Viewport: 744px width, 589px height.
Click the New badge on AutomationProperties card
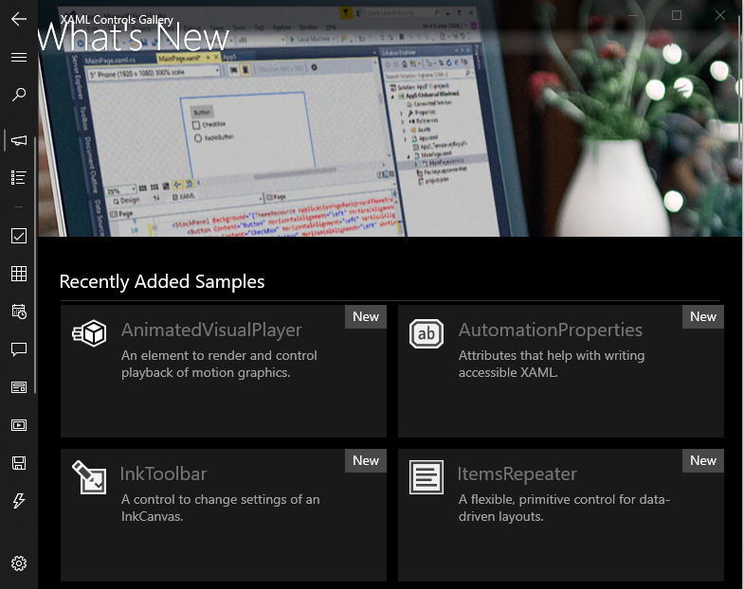(x=703, y=317)
